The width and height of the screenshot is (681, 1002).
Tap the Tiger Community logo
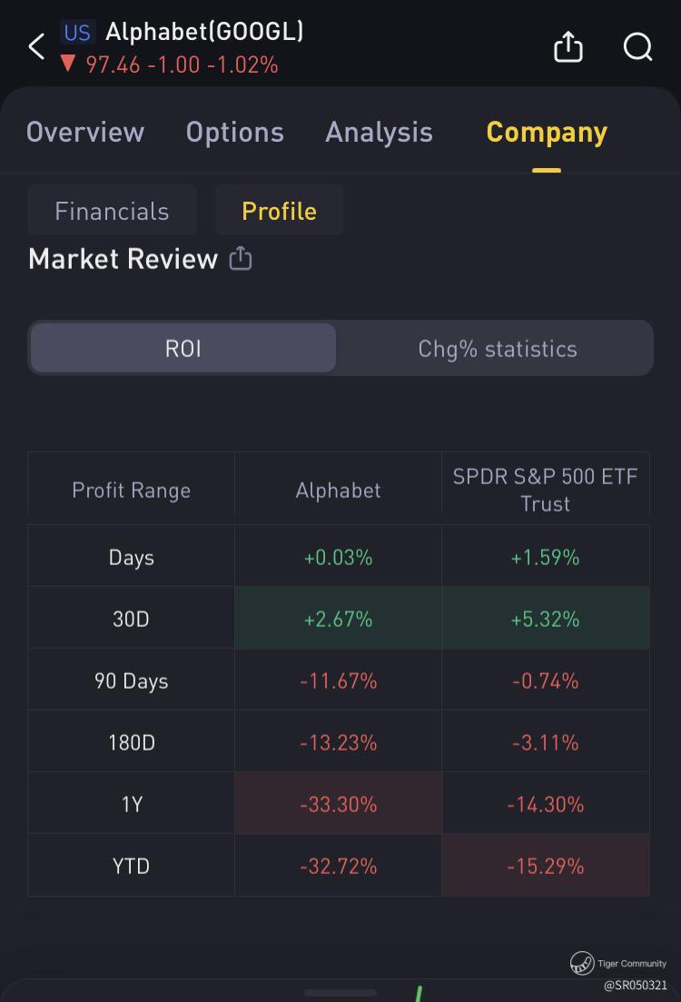click(582, 963)
